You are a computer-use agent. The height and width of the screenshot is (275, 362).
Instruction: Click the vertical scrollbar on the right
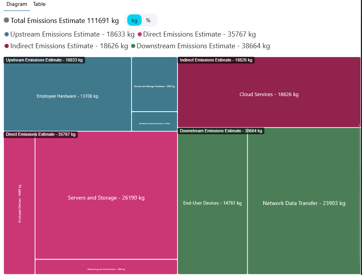359,194
